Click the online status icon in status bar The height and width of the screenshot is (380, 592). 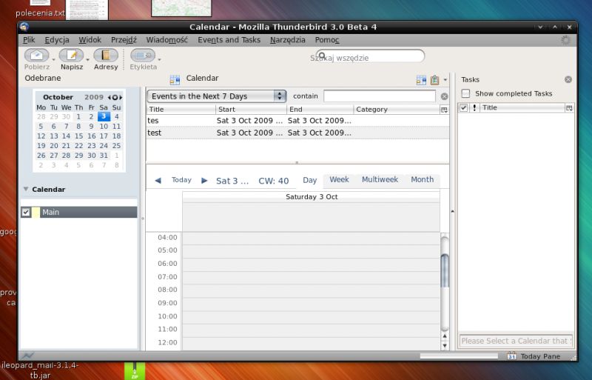coord(27,356)
